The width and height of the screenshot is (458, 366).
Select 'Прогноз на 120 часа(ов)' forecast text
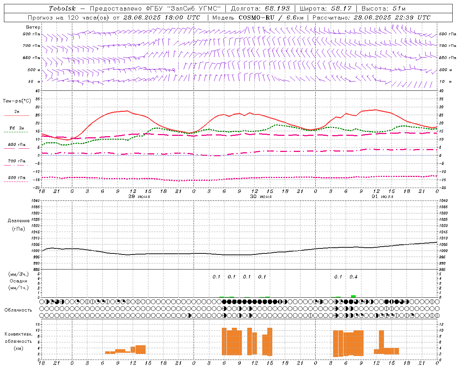click(69, 18)
